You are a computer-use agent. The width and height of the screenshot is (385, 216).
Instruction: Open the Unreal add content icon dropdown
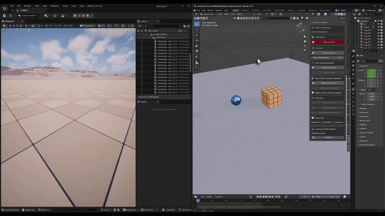[46, 16]
